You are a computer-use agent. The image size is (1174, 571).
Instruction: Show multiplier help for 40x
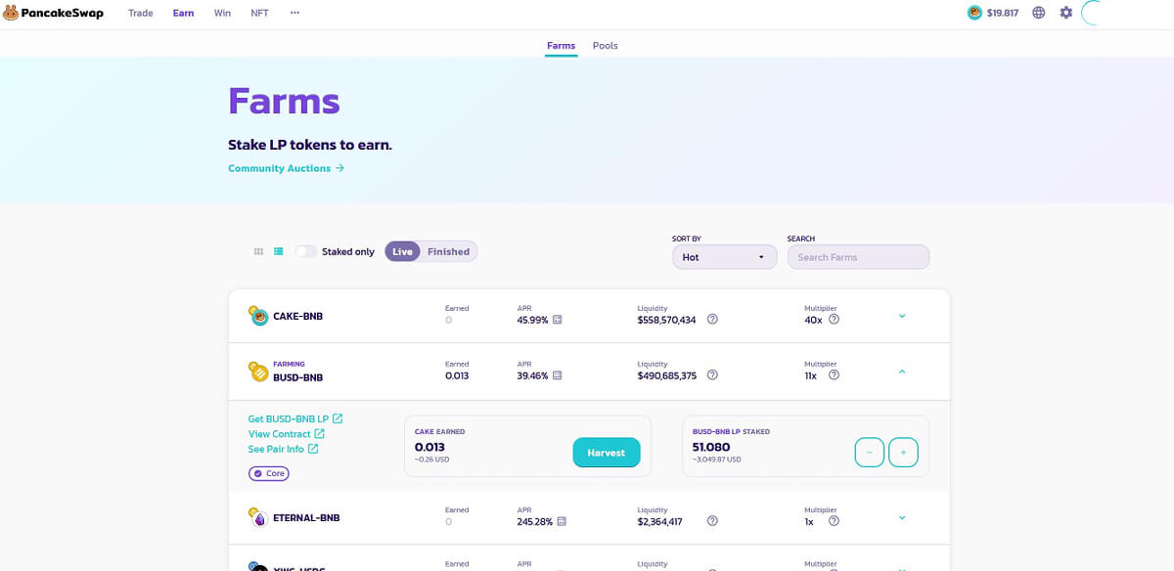click(x=834, y=320)
